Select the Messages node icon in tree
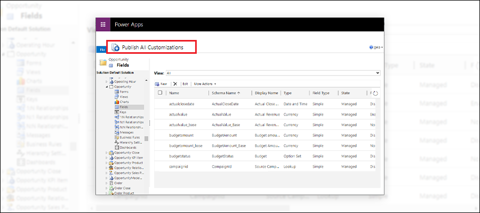The image size is (480, 213). coord(117,132)
